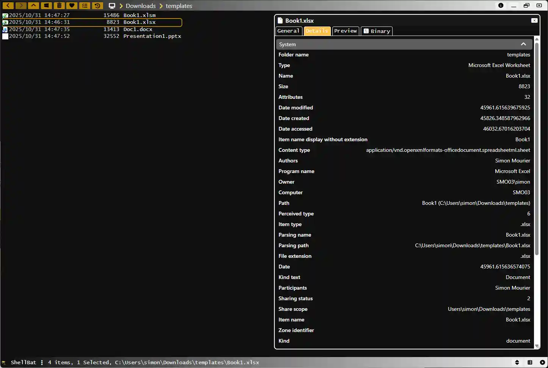The image size is (548, 368).
Task: Click the sort up-down arrows in status bar
Action: click(517, 362)
